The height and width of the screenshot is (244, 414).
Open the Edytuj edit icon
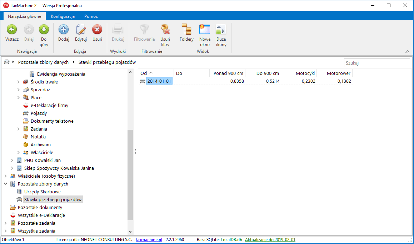point(81,30)
